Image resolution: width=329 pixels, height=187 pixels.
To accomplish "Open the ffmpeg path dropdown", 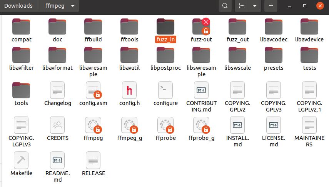I will point(59,6).
